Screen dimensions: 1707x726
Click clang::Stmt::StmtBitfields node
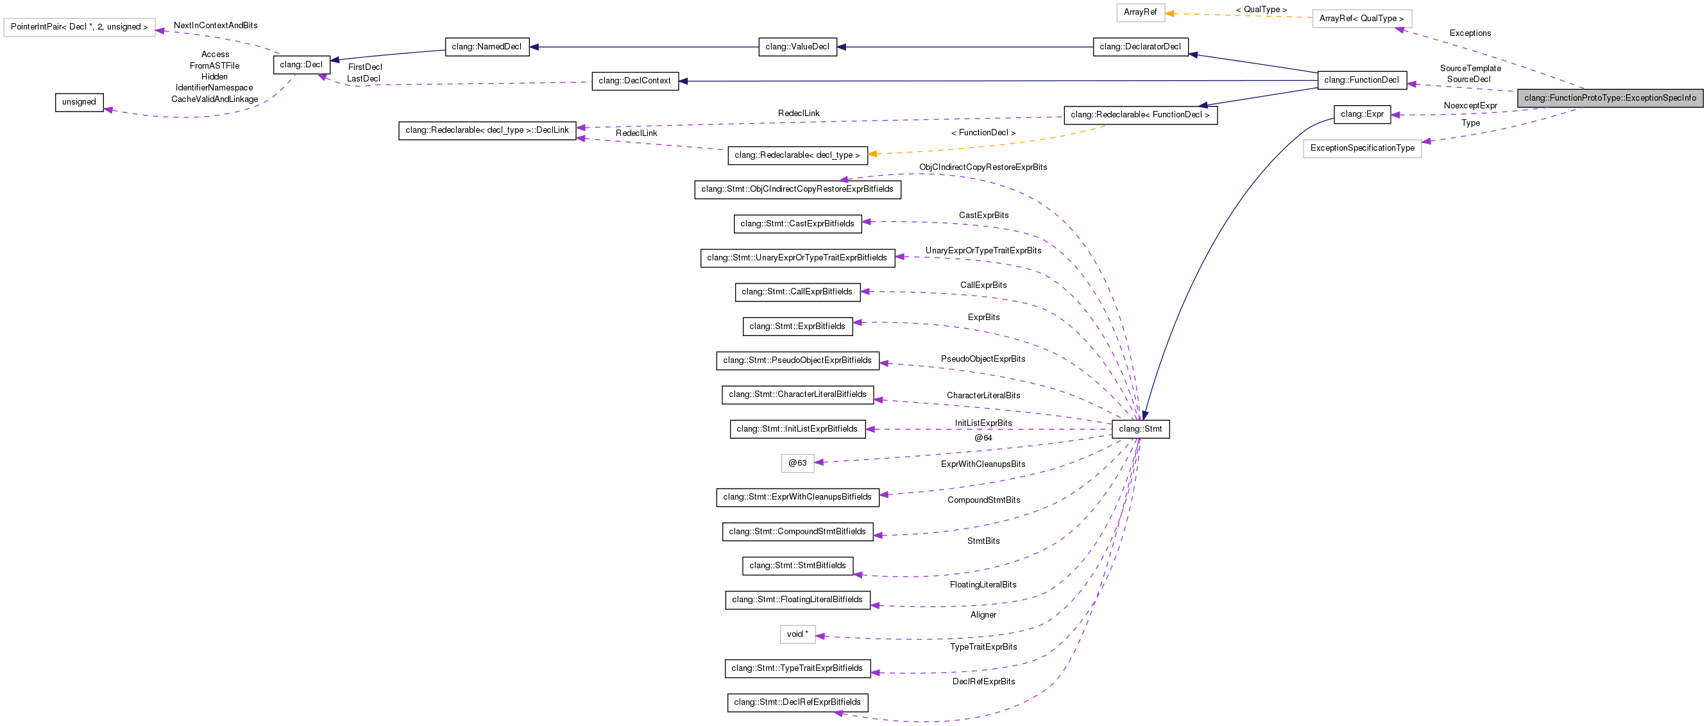pyautogui.click(x=797, y=566)
